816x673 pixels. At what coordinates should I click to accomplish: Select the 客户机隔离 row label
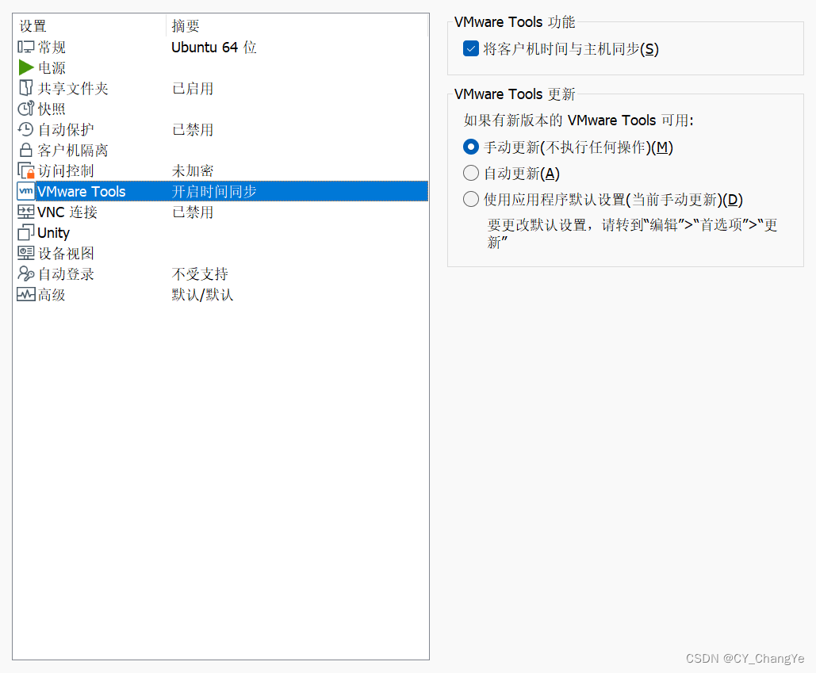click(73, 151)
